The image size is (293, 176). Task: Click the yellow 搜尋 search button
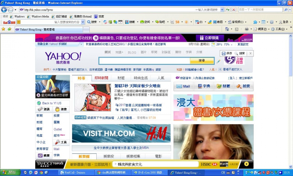tap(202, 61)
